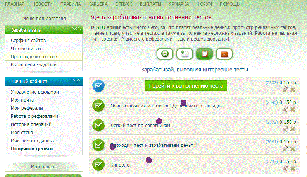Open the Киноблог test
The height and width of the screenshot is (177, 307).
[x=121, y=165]
